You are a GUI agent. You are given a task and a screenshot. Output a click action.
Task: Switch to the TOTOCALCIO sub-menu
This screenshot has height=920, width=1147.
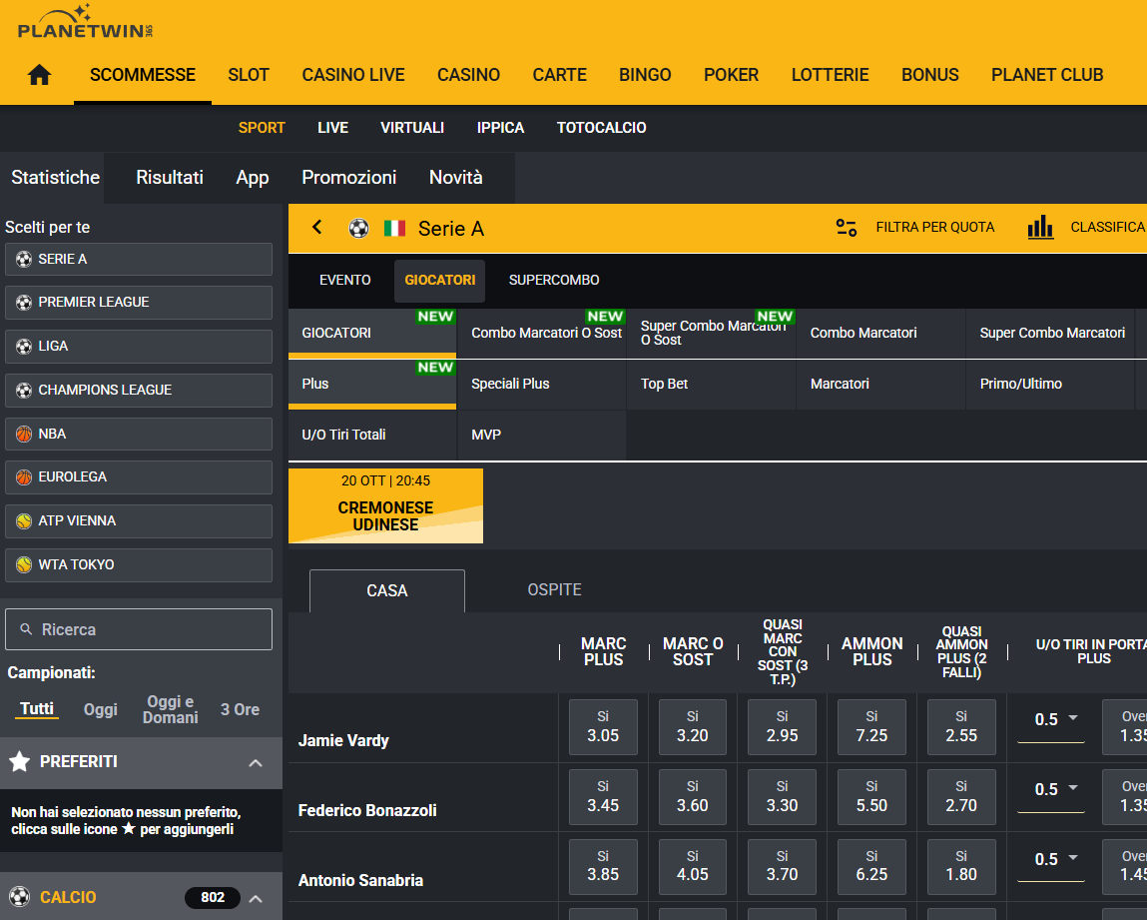pyautogui.click(x=601, y=127)
